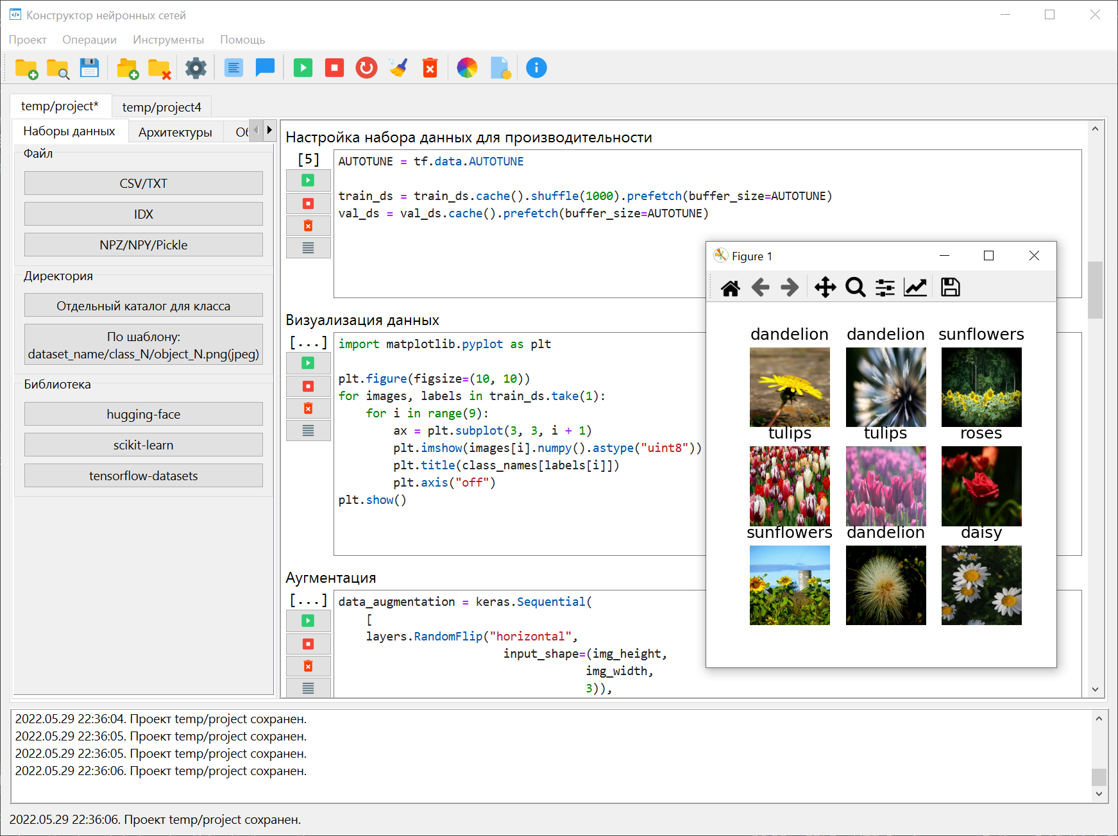Select tensorflow-datasets library button
Viewport: 1118px width, 836px height.
click(x=144, y=476)
